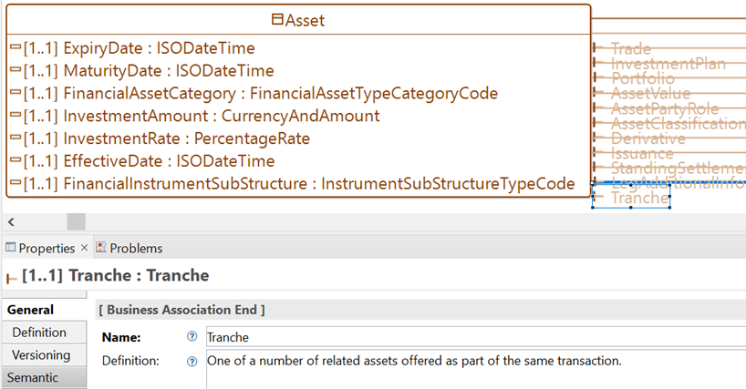Click association end icon beside Tranche title
The image size is (746, 389).
pos(12,279)
